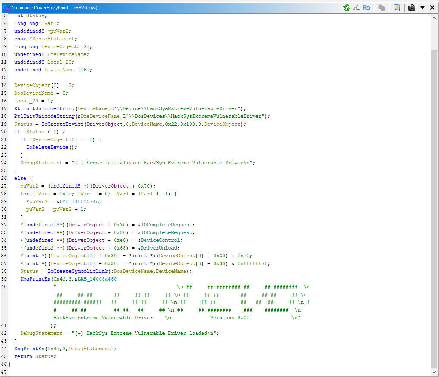Viewport: 439px width, 377px height.
Task: Click DbgPrintEx call on line 44
Action: (29, 349)
